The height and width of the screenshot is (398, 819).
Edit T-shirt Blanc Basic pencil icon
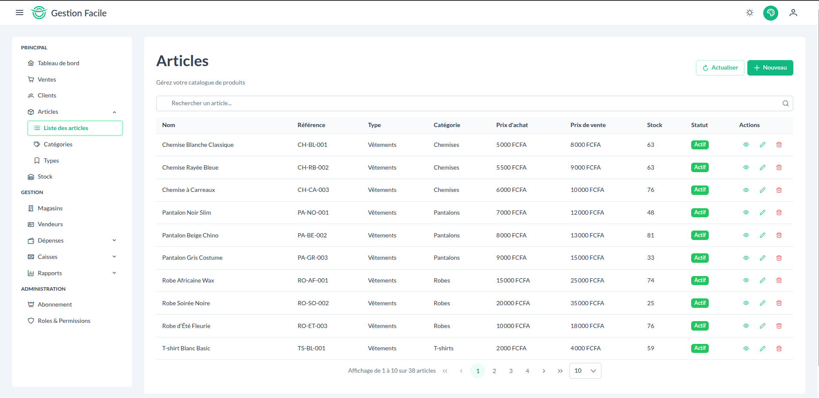[762, 348]
